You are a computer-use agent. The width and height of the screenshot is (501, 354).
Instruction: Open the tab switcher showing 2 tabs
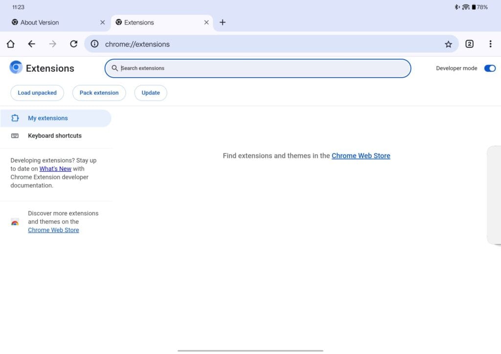[469, 44]
